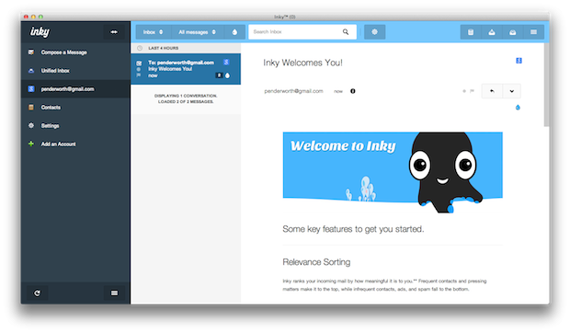Click the green plus Add Account icon
This screenshot has width=570, height=333.
point(31,144)
